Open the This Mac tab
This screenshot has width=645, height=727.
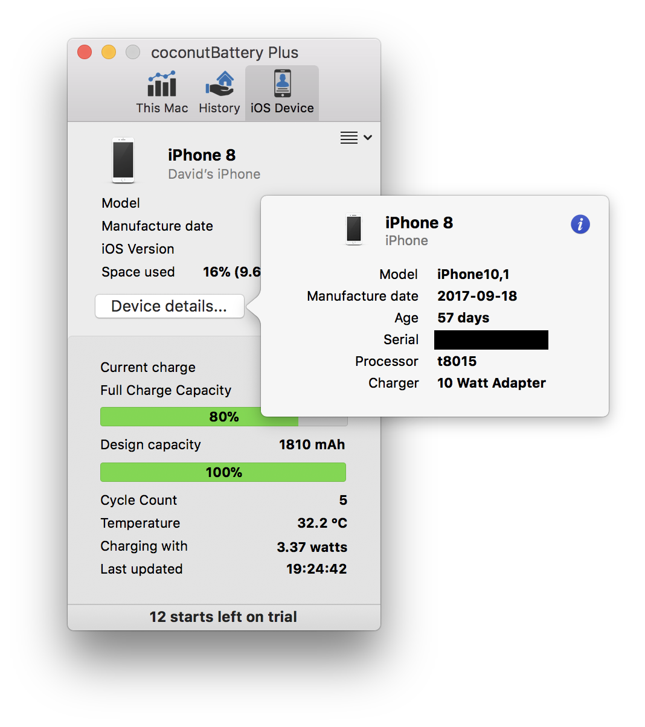(162, 92)
